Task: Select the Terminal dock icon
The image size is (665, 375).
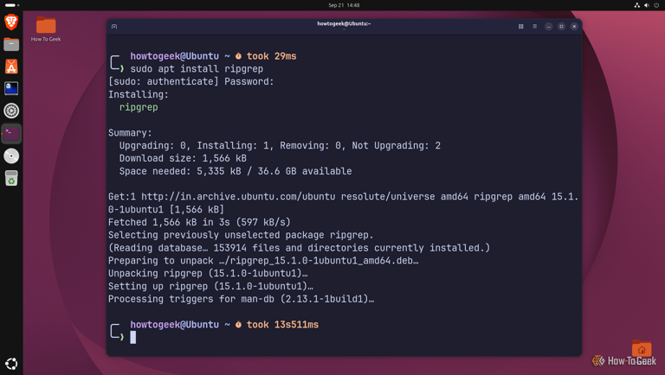Action: pos(11,133)
